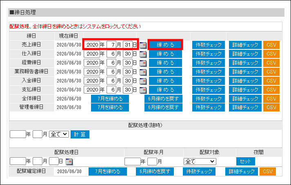Open calendar picker for 入金締日 row

coord(143,81)
